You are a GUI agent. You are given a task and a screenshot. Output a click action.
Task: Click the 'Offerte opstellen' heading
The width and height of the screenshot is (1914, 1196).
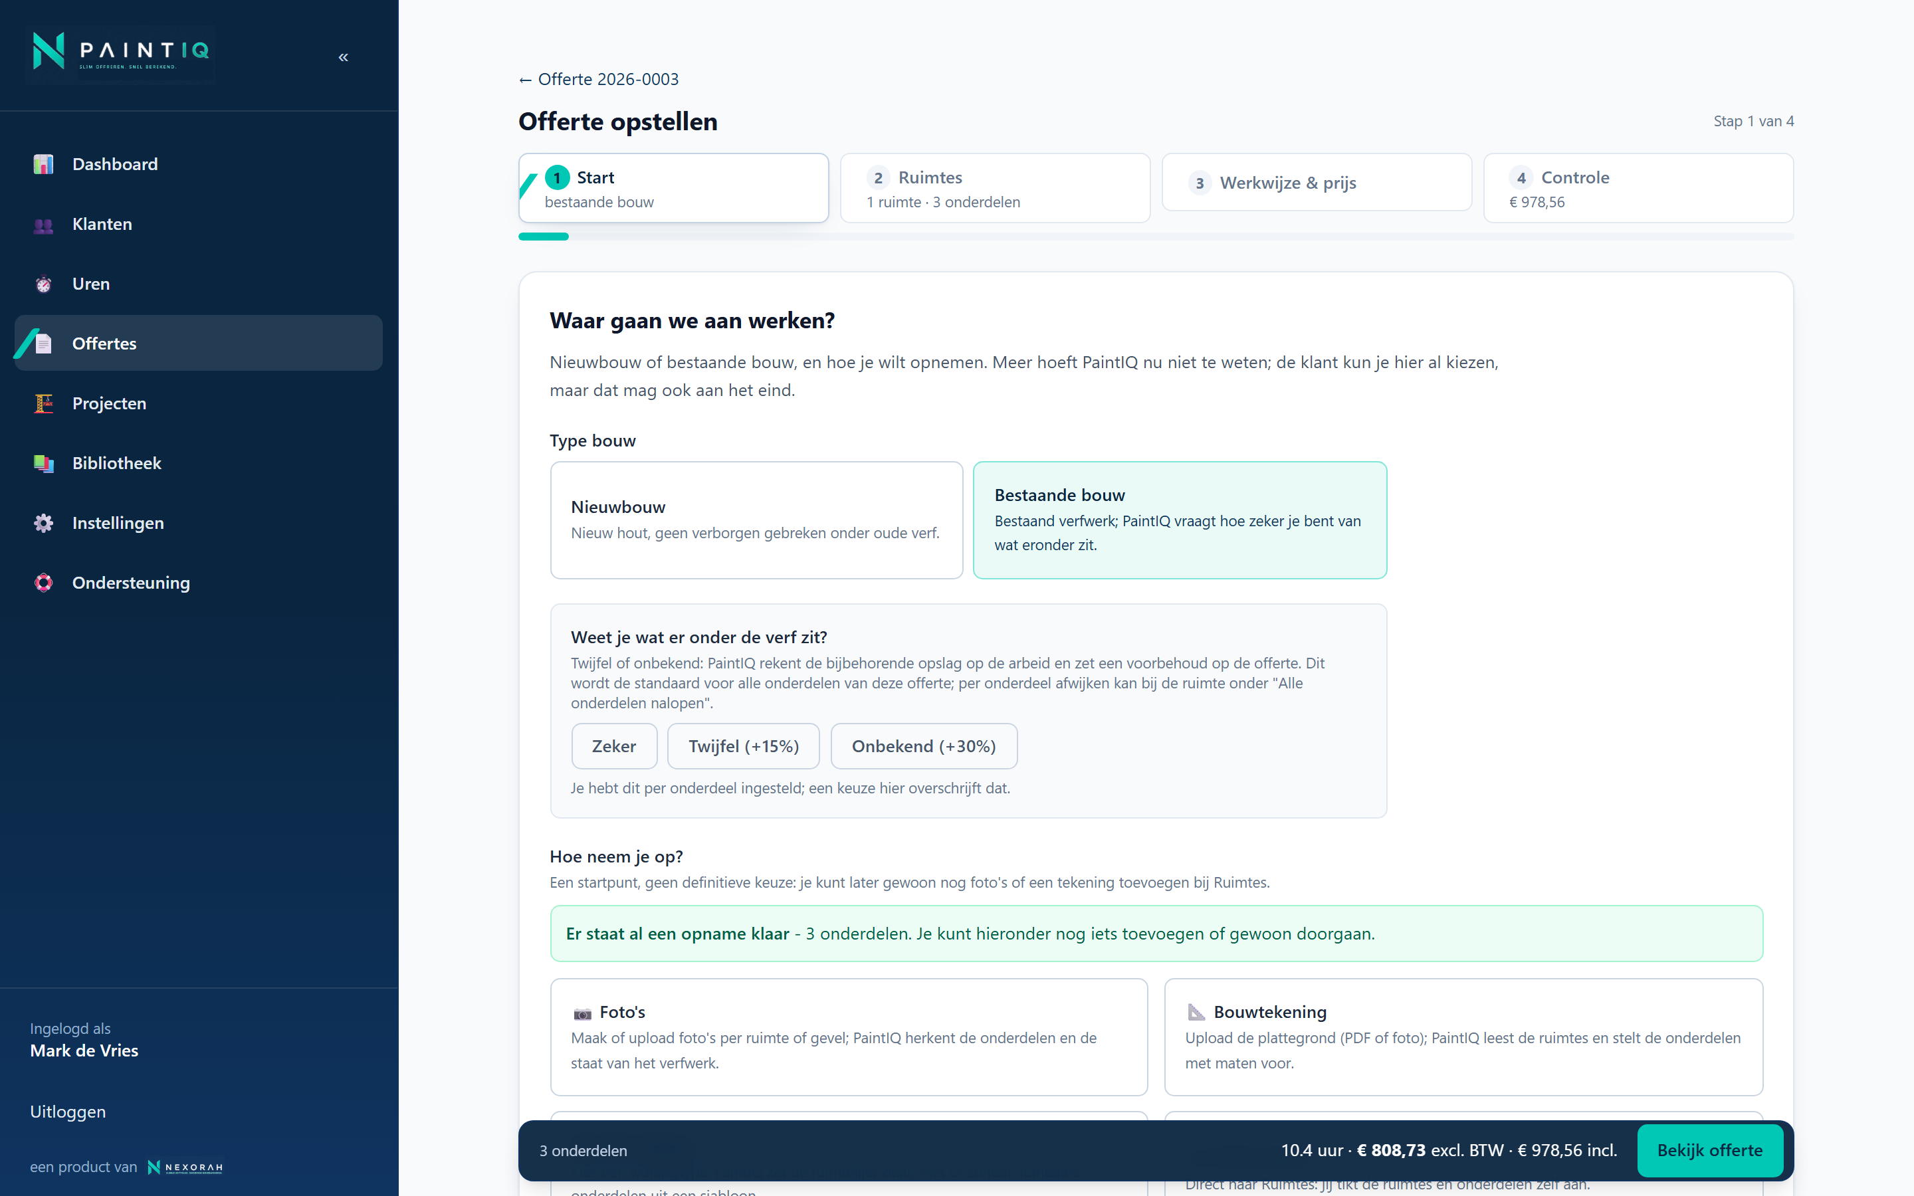click(617, 122)
